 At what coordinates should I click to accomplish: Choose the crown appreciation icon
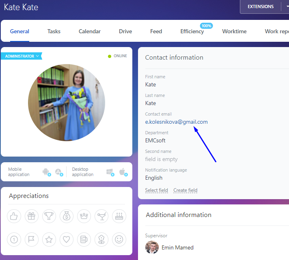(x=84, y=217)
